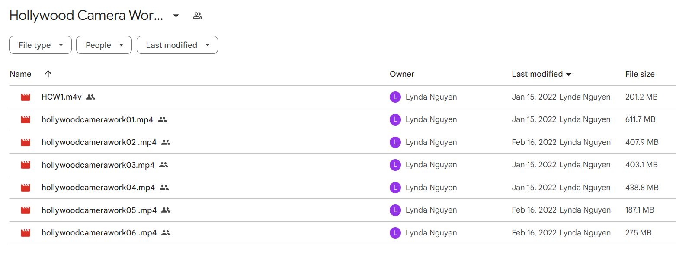Screen dimensions: 676x270
Task: Click the owner avatar in the hollywoodcamerawork02 .mp4 row
Action: [395, 142]
